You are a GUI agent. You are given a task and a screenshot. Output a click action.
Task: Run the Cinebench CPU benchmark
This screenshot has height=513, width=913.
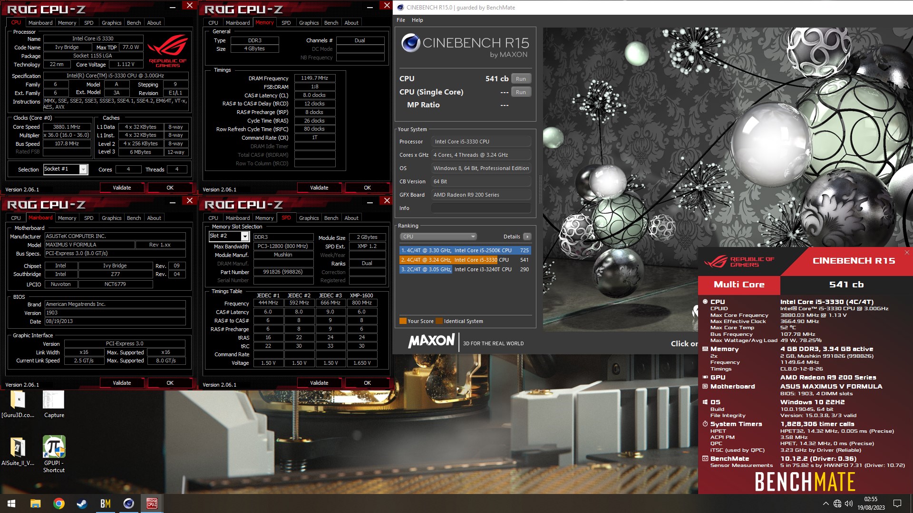(521, 79)
